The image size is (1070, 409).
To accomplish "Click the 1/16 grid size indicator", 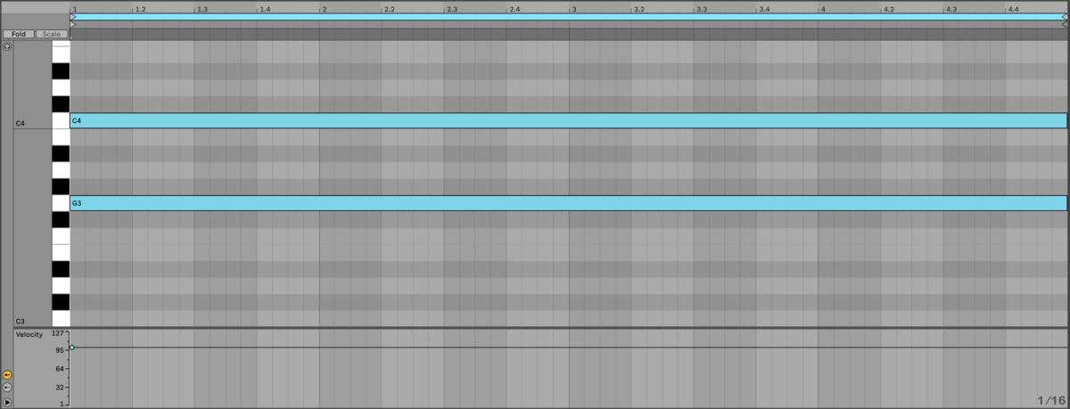I will tap(1051, 400).
